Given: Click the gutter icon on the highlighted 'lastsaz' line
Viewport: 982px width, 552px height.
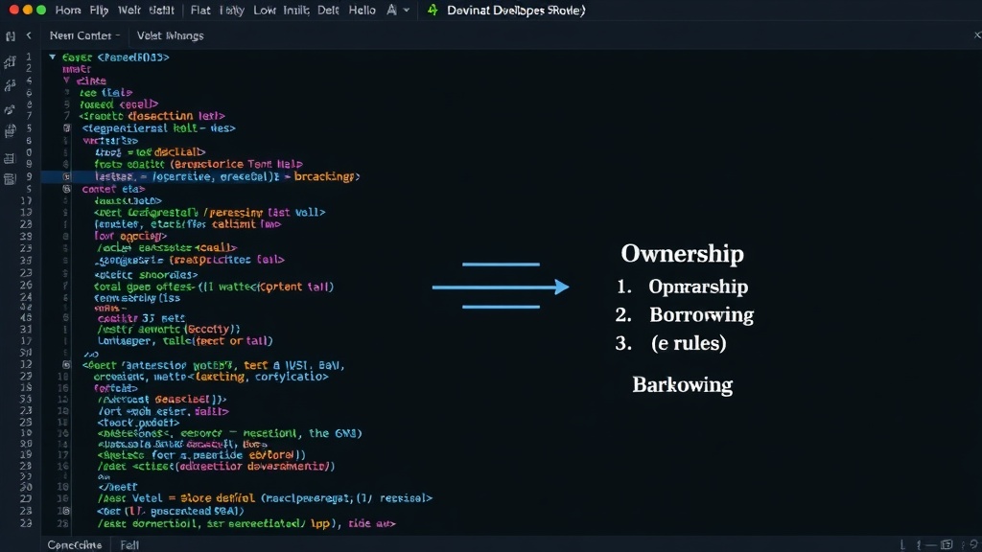Looking at the screenshot, I should (66, 176).
